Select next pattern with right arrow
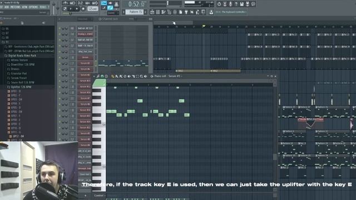Image resolution: width=356 pixels, height=200 pixels. coord(145,12)
